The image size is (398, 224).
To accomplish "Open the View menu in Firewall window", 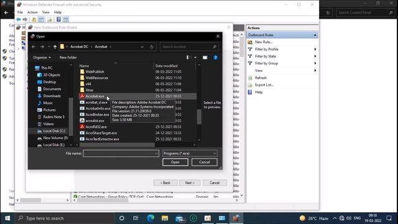I will [x=45, y=12].
